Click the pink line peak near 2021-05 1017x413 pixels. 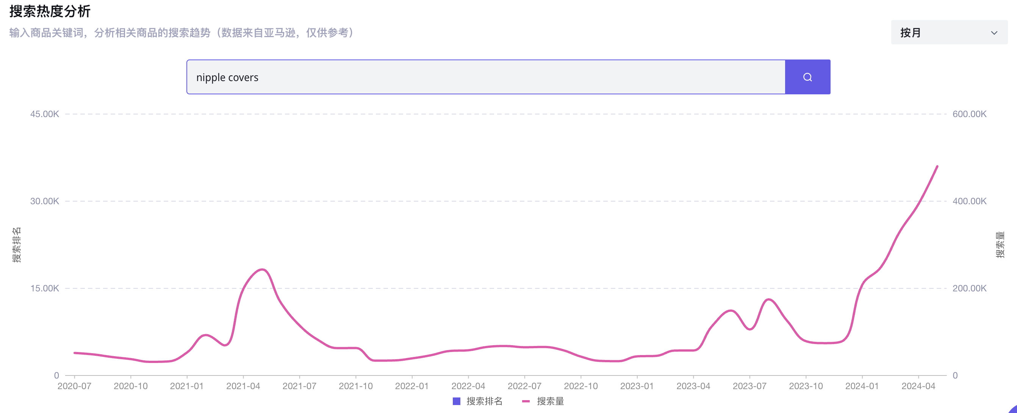pyautogui.click(x=263, y=269)
